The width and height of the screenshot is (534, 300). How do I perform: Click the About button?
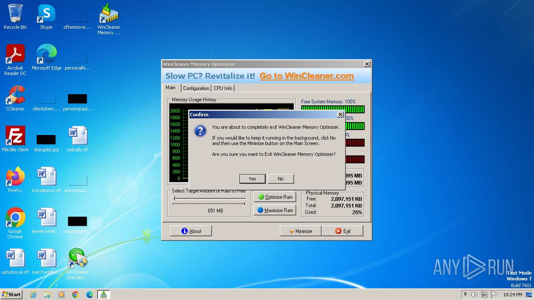tap(191, 231)
